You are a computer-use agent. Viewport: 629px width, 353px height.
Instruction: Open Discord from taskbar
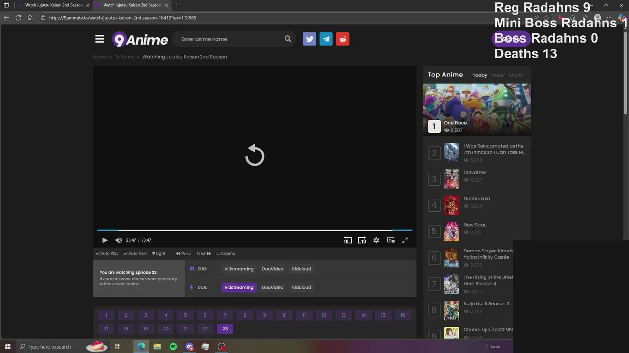click(x=190, y=347)
